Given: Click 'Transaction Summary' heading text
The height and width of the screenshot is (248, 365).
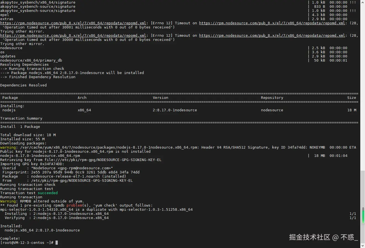Looking at the screenshot, I should [x=21, y=118].
